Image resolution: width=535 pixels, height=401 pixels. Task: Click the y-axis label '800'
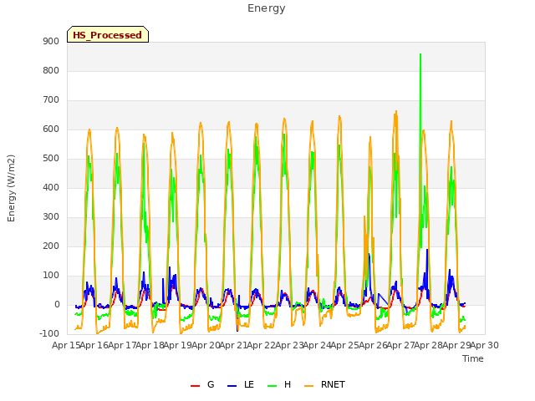tap(51, 70)
